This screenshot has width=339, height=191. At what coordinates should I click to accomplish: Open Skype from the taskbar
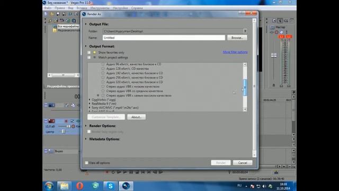point(111,186)
